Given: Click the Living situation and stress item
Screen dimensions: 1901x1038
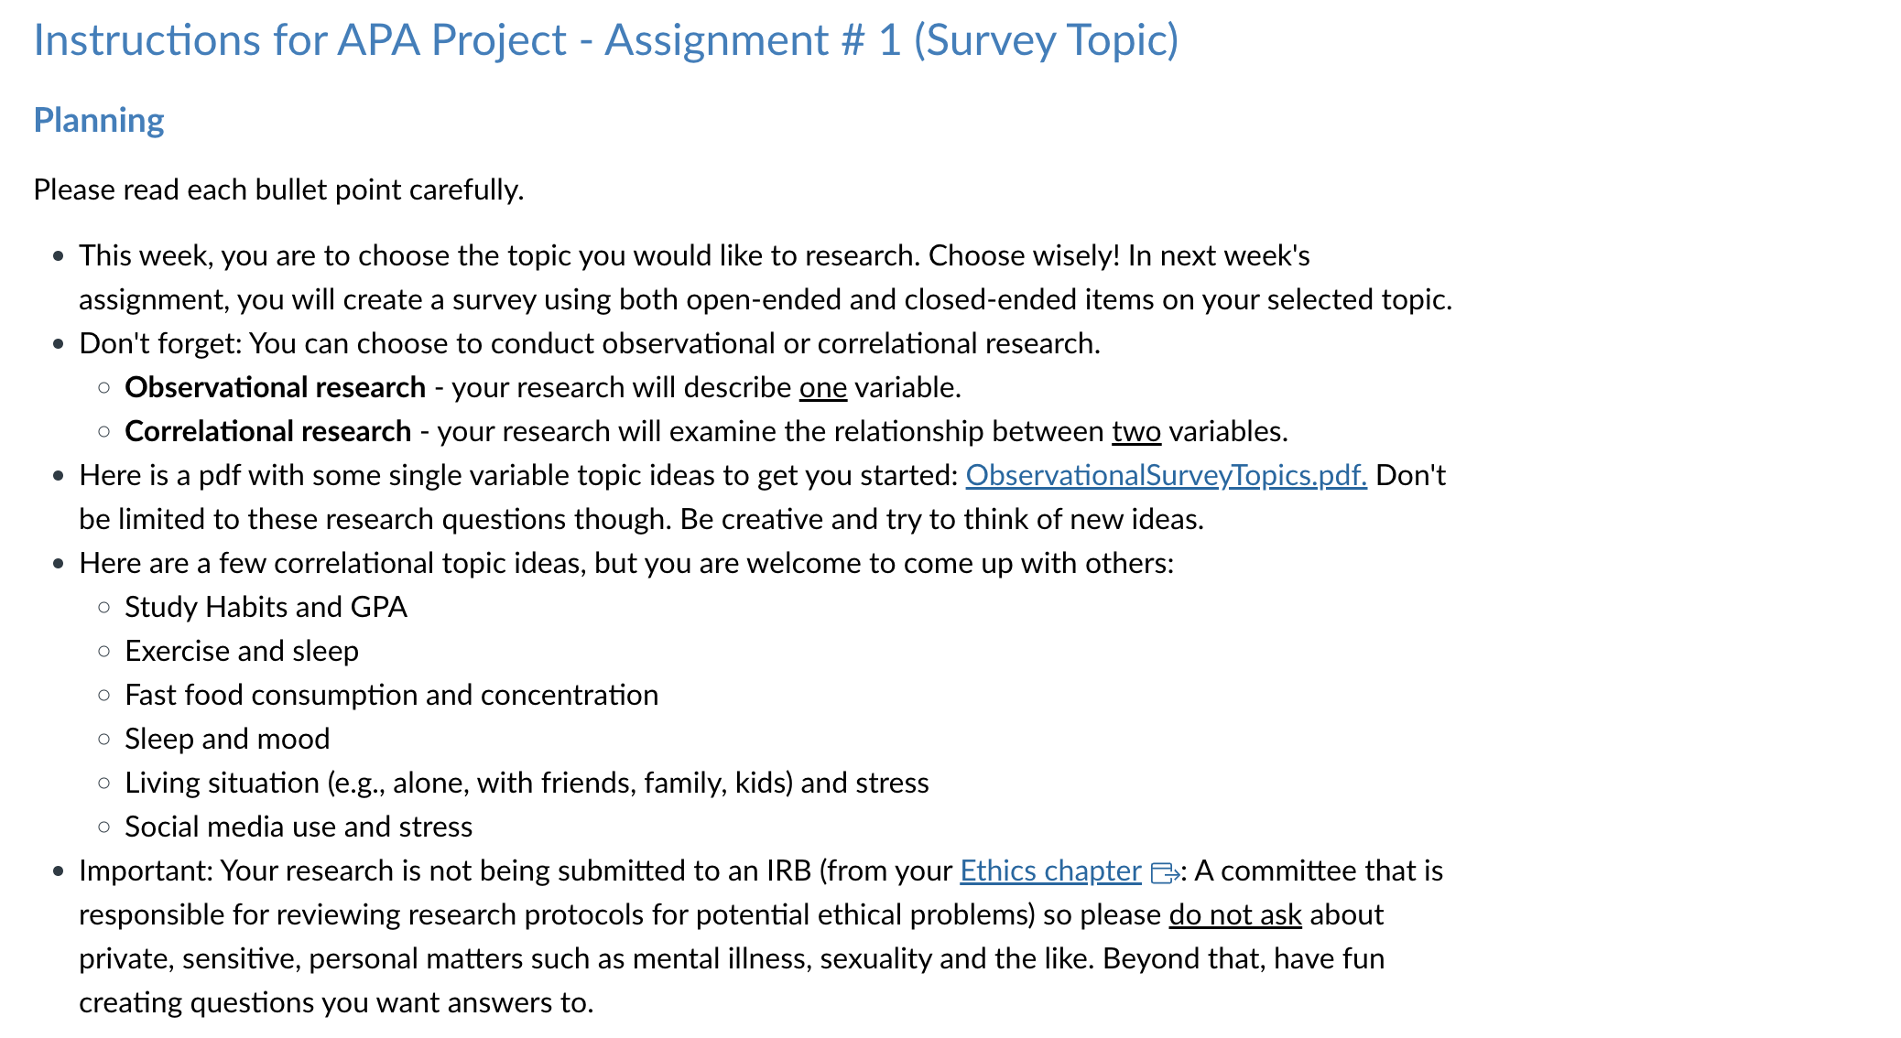Looking at the screenshot, I should (x=527, y=783).
